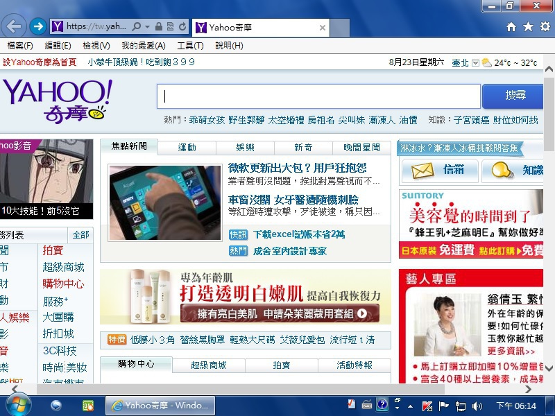Open 大團購 in services list
The image size is (555, 416).
pyautogui.click(x=58, y=317)
